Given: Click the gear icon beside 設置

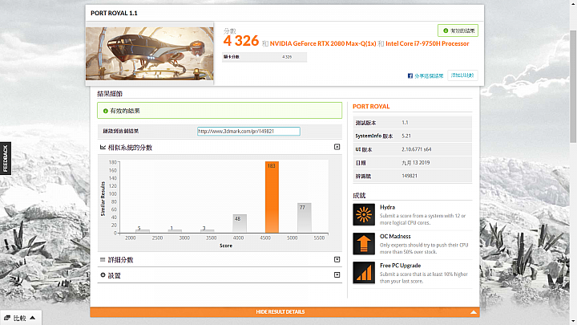Looking at the screenshot, I should point(103,275).
